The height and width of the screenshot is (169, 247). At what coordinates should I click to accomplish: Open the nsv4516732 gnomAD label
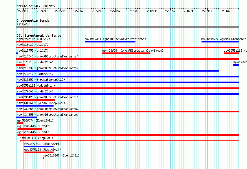click(x=47, y=68)
